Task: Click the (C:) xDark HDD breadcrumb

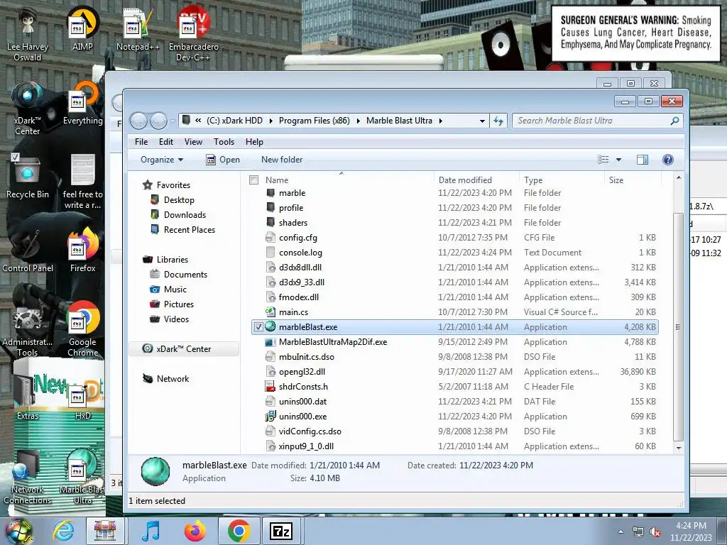Action: click(x=234, y=121)
